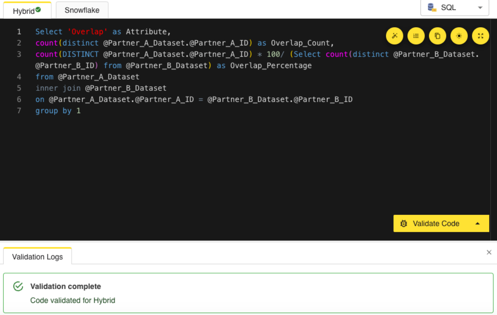This screenshot has height=315, width=497.
Task: Click the bug icon on Validate Code
Action: pyautogui.click(x=404, y=224)
